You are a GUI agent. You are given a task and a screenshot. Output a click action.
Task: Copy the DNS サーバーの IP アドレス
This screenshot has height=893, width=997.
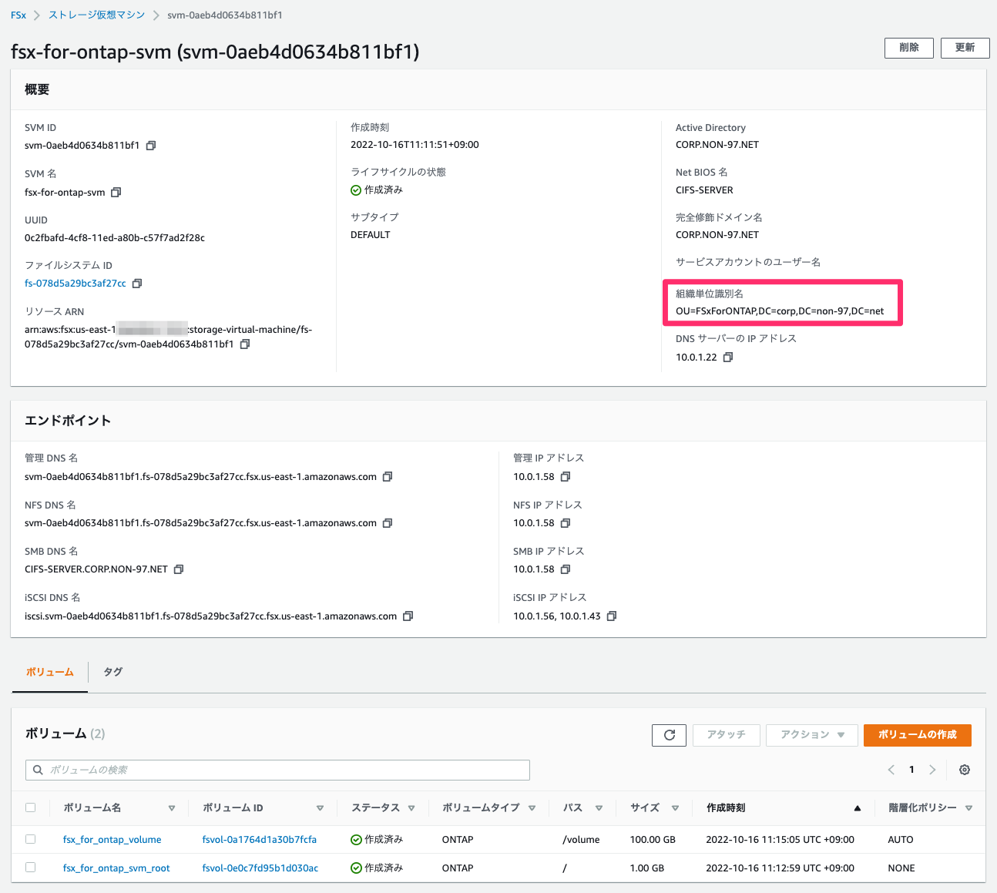727,357
